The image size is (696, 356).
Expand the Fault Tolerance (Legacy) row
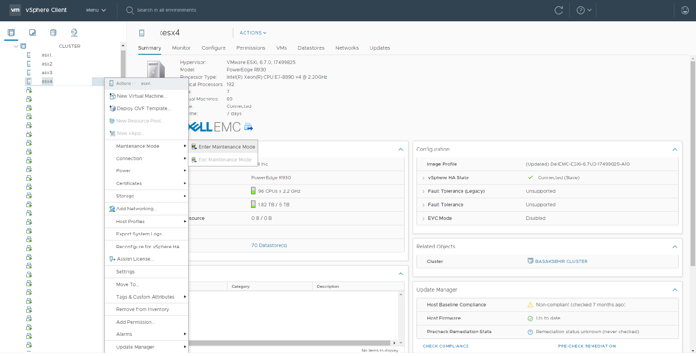423,192
